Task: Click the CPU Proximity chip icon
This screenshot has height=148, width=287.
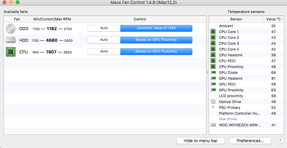Action: (213, 66)
